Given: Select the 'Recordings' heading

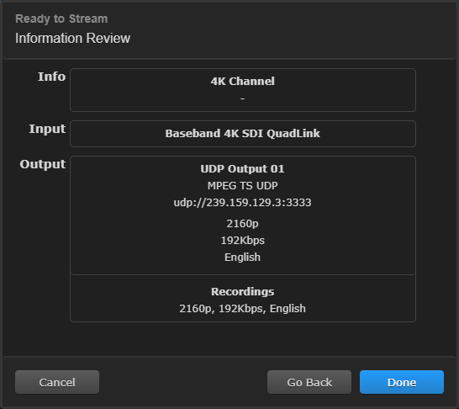Looking at the screenshot, I should pyautogui.click(x=243, y=291).
